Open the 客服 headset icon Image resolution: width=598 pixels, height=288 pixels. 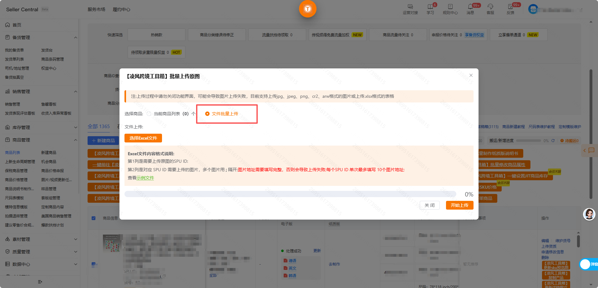(x=490, y=7)
